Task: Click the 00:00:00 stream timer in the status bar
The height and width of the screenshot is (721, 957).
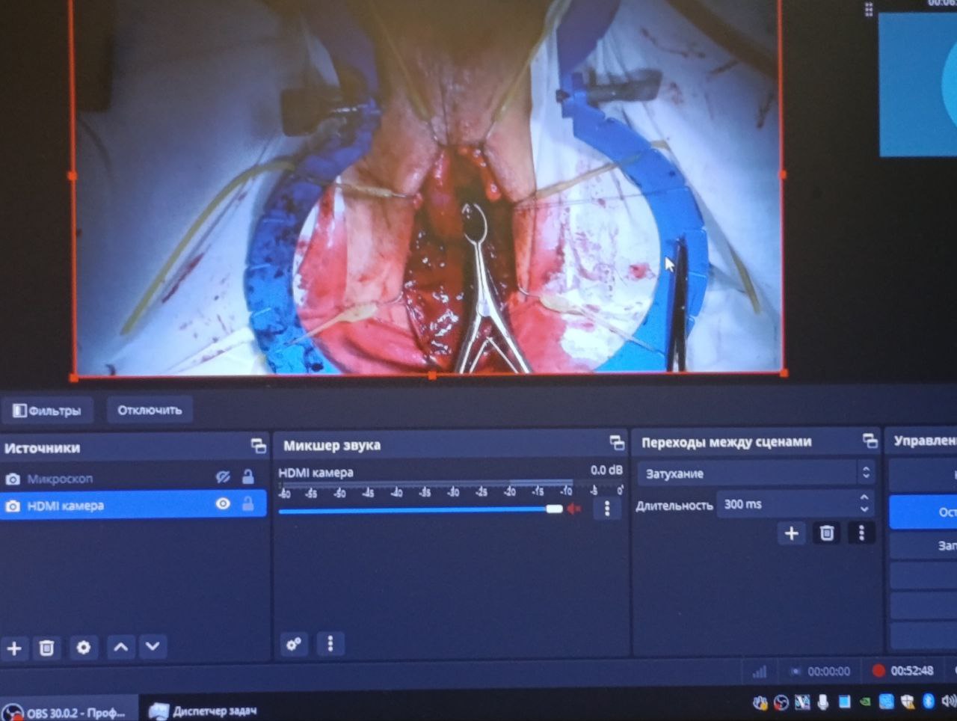Action: [x=828, y=672]
